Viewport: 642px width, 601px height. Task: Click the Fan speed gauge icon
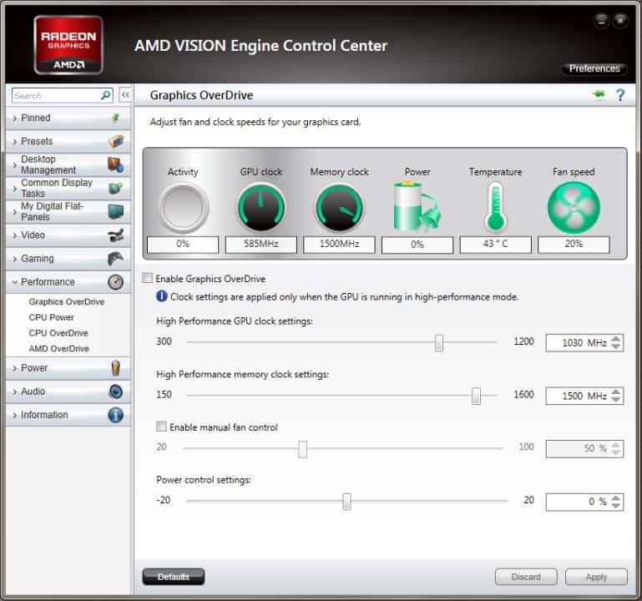click(x=574, y=208)
